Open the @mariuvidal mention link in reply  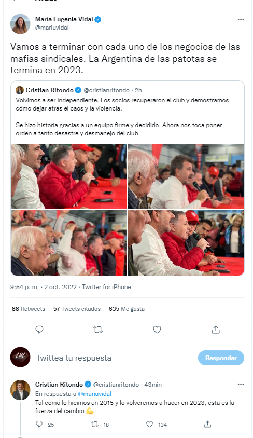(94, 393)
